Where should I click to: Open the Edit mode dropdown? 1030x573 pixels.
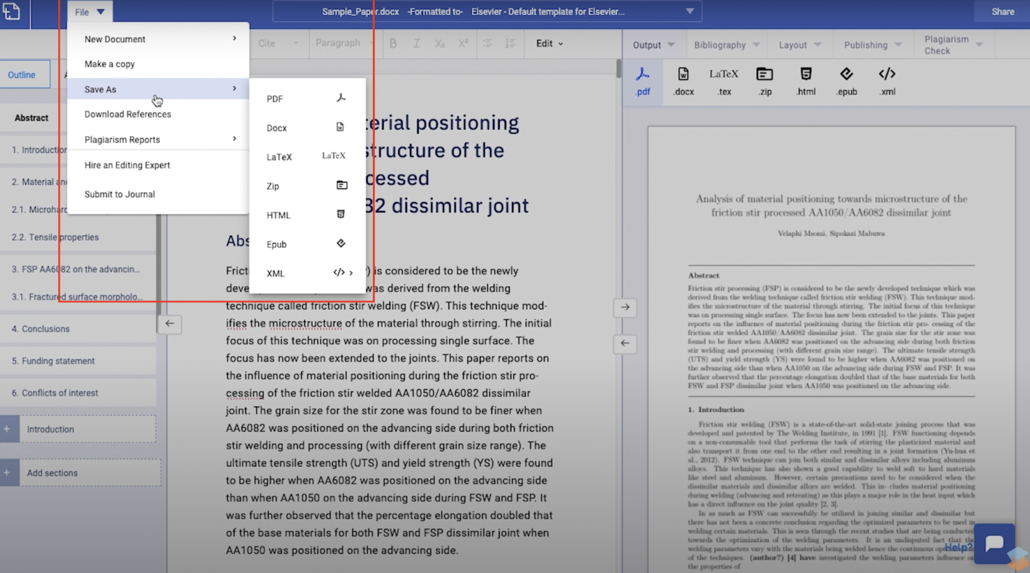549,44
